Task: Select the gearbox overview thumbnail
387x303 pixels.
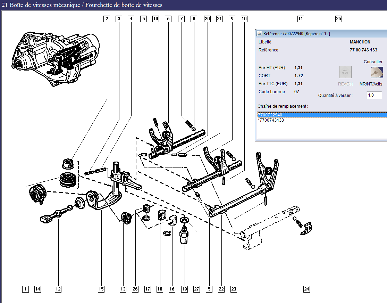Action: coord(56,59)
